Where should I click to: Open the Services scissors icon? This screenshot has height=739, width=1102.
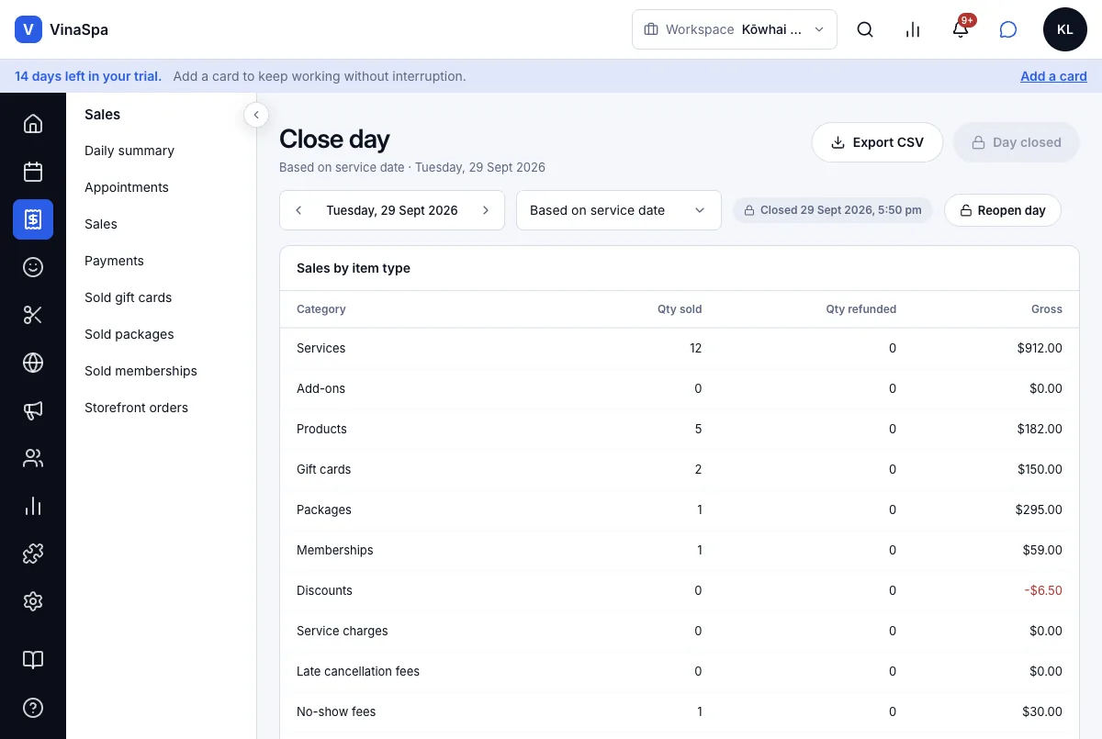[33, 315]
